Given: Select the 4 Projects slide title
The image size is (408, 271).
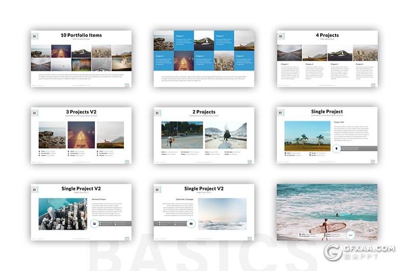Looking at the screenshot, I should coord(327,36).
